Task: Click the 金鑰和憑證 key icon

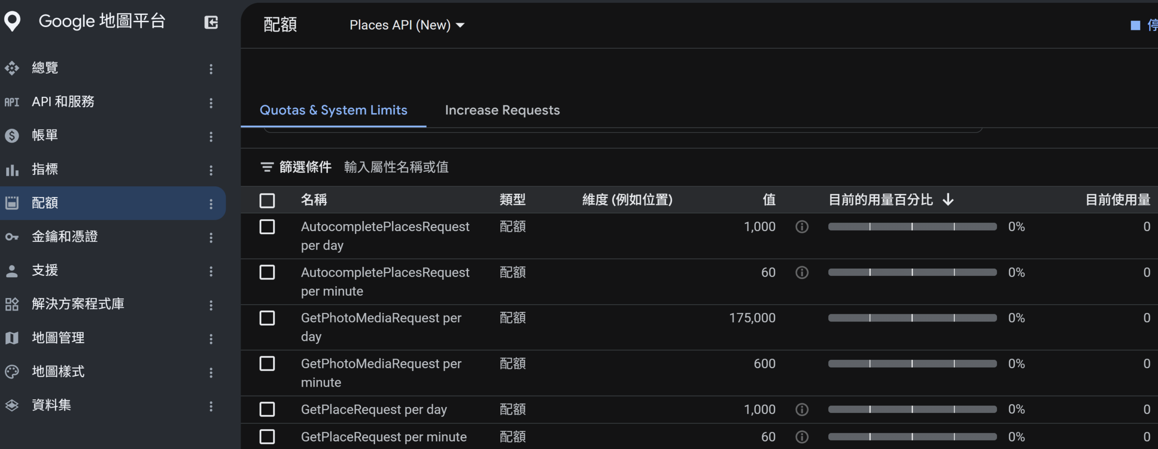Action: (x=12, y=236)
